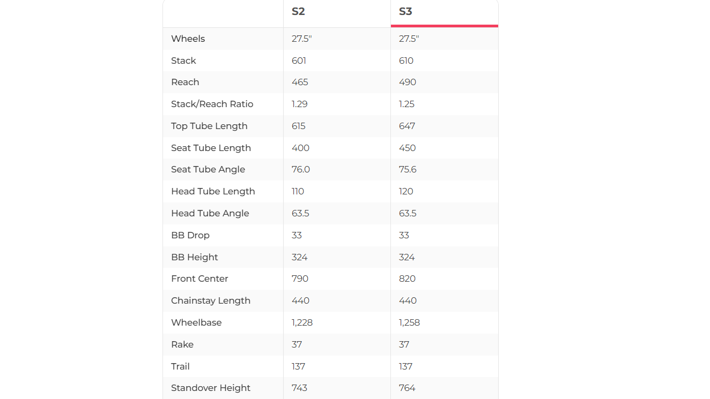This screenshot has height=399, width=710.
Task: Click the S2 Top Tube Length value 615
Action: (x=299, y=126)
